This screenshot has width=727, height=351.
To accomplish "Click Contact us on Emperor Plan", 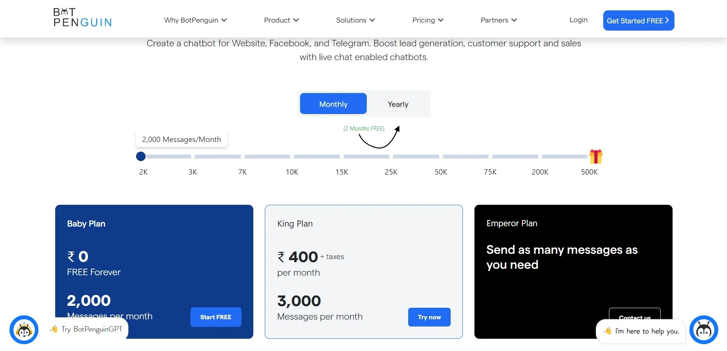I will (x=635, y=314).
